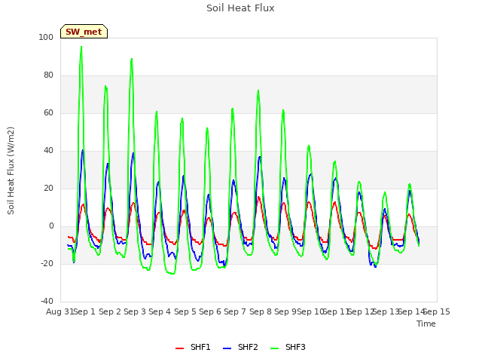Click the Sep 7 x-axis label
The height and width of the screenshot is (362, 482).
235,311
